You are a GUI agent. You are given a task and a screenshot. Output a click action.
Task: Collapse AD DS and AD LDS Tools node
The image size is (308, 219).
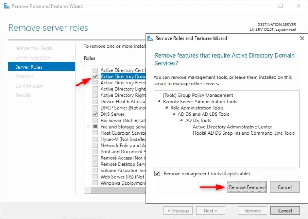coord(174,114)
